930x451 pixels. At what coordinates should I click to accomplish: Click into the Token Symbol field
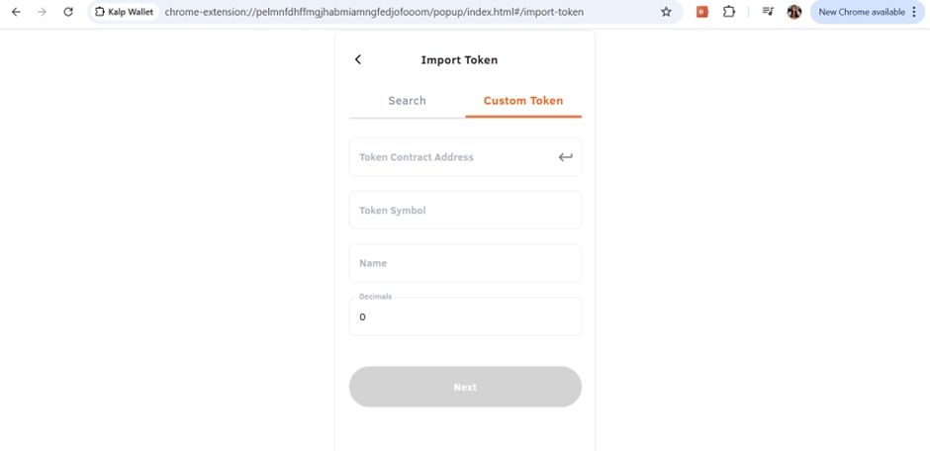click(x=465, y=211)
